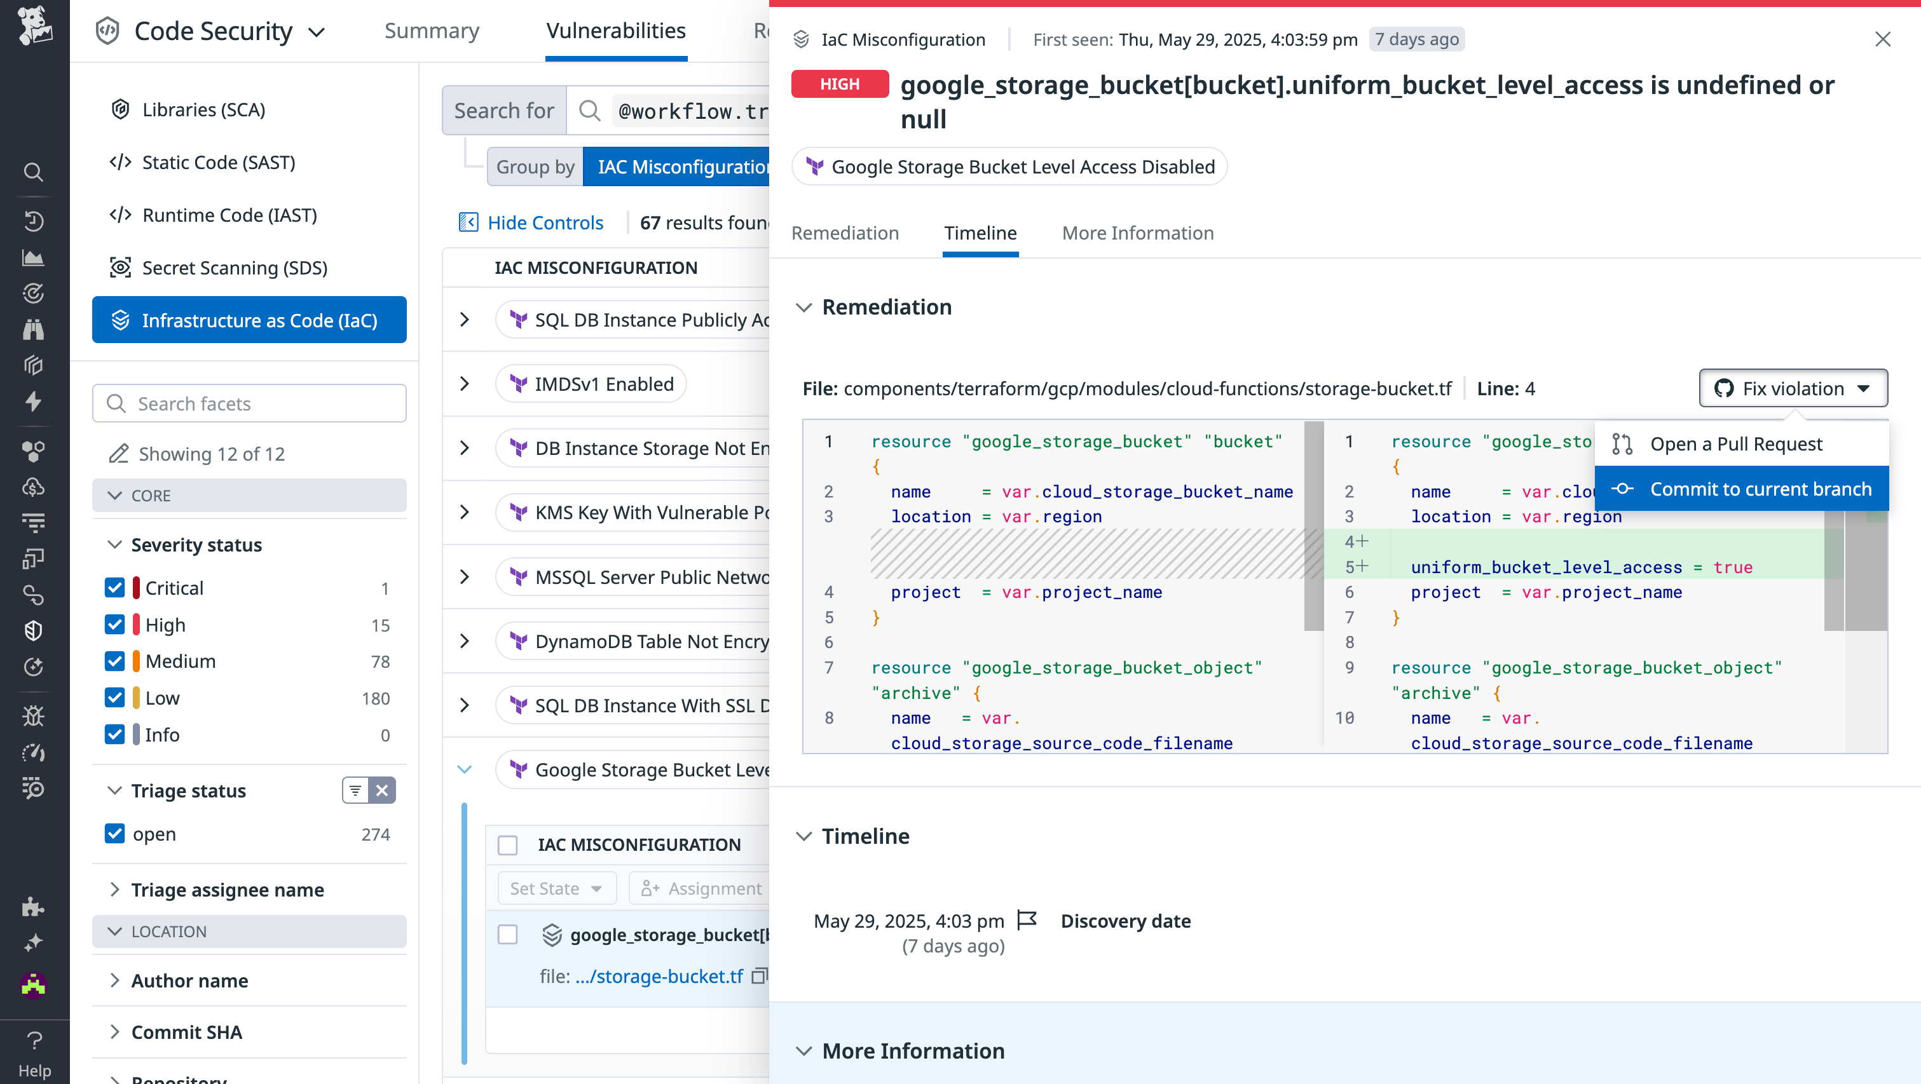
Task: Open Secret Scanning (SDS) in the sidebar
Action: pyautogui.click(x=234, y=268)
